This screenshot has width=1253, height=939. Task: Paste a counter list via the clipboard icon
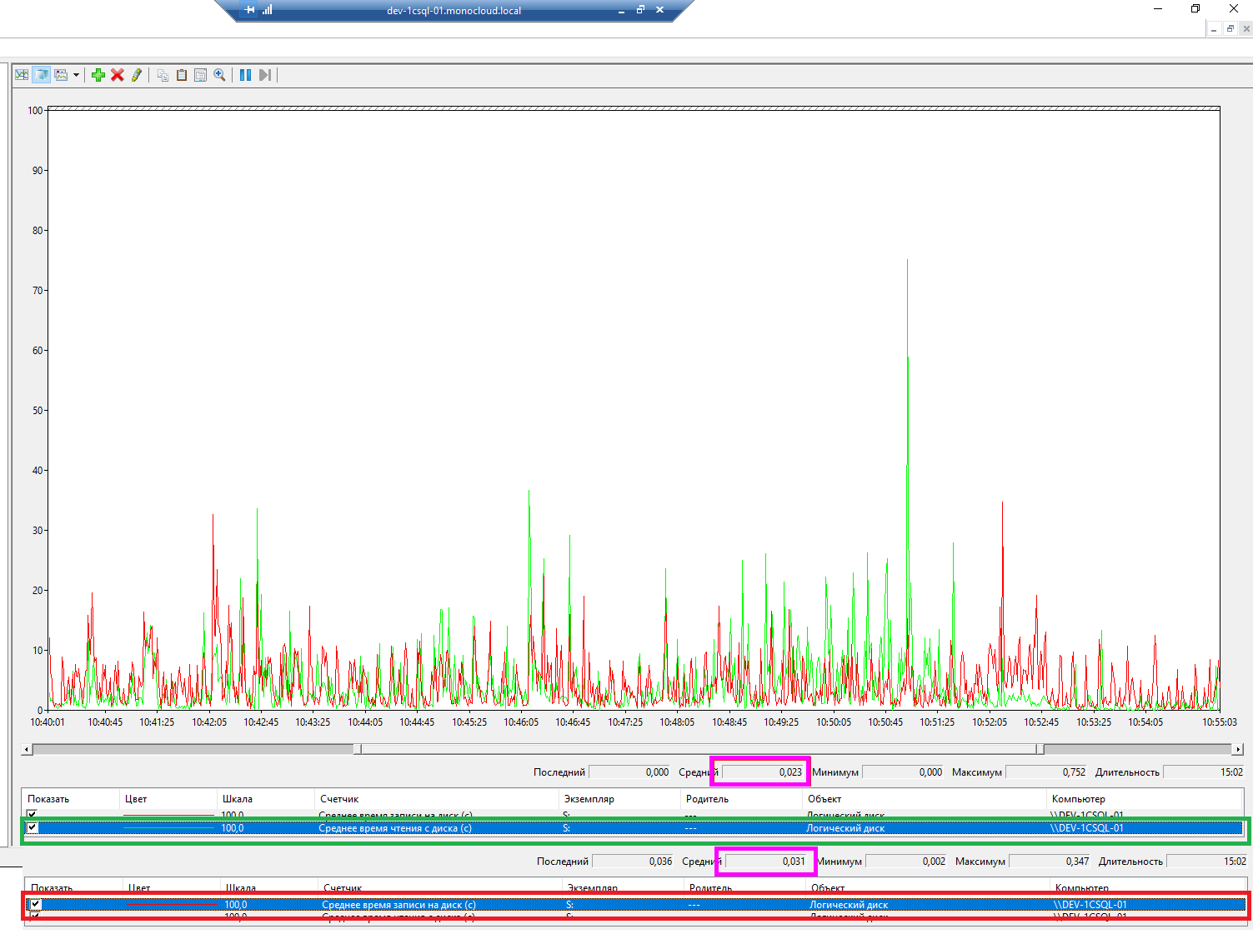182,75
